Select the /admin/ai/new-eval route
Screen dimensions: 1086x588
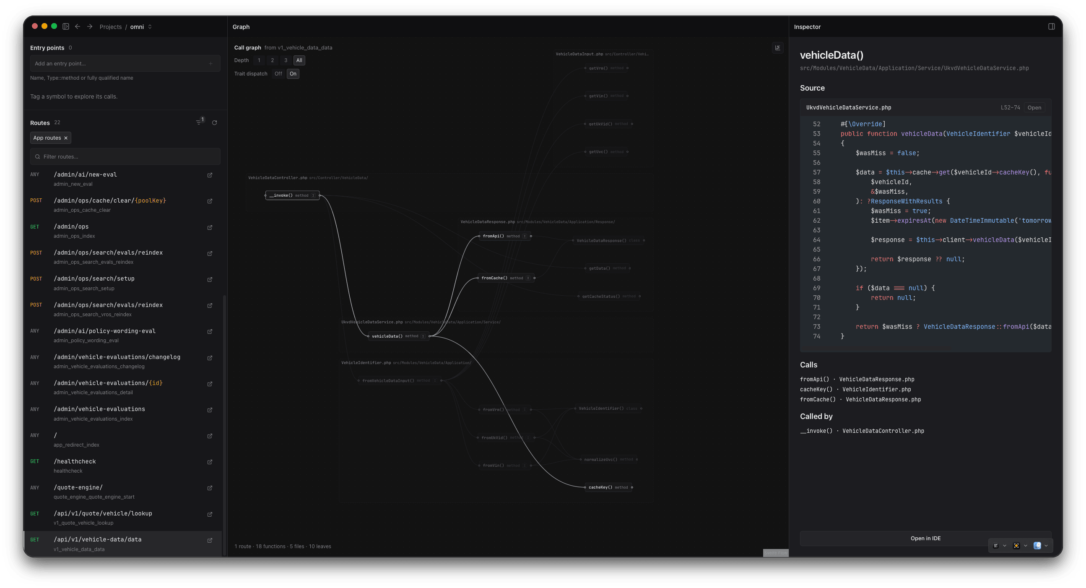[123, 179]
